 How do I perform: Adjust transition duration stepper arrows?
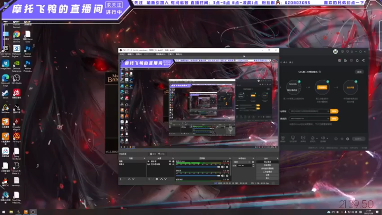tap(254, 165)
